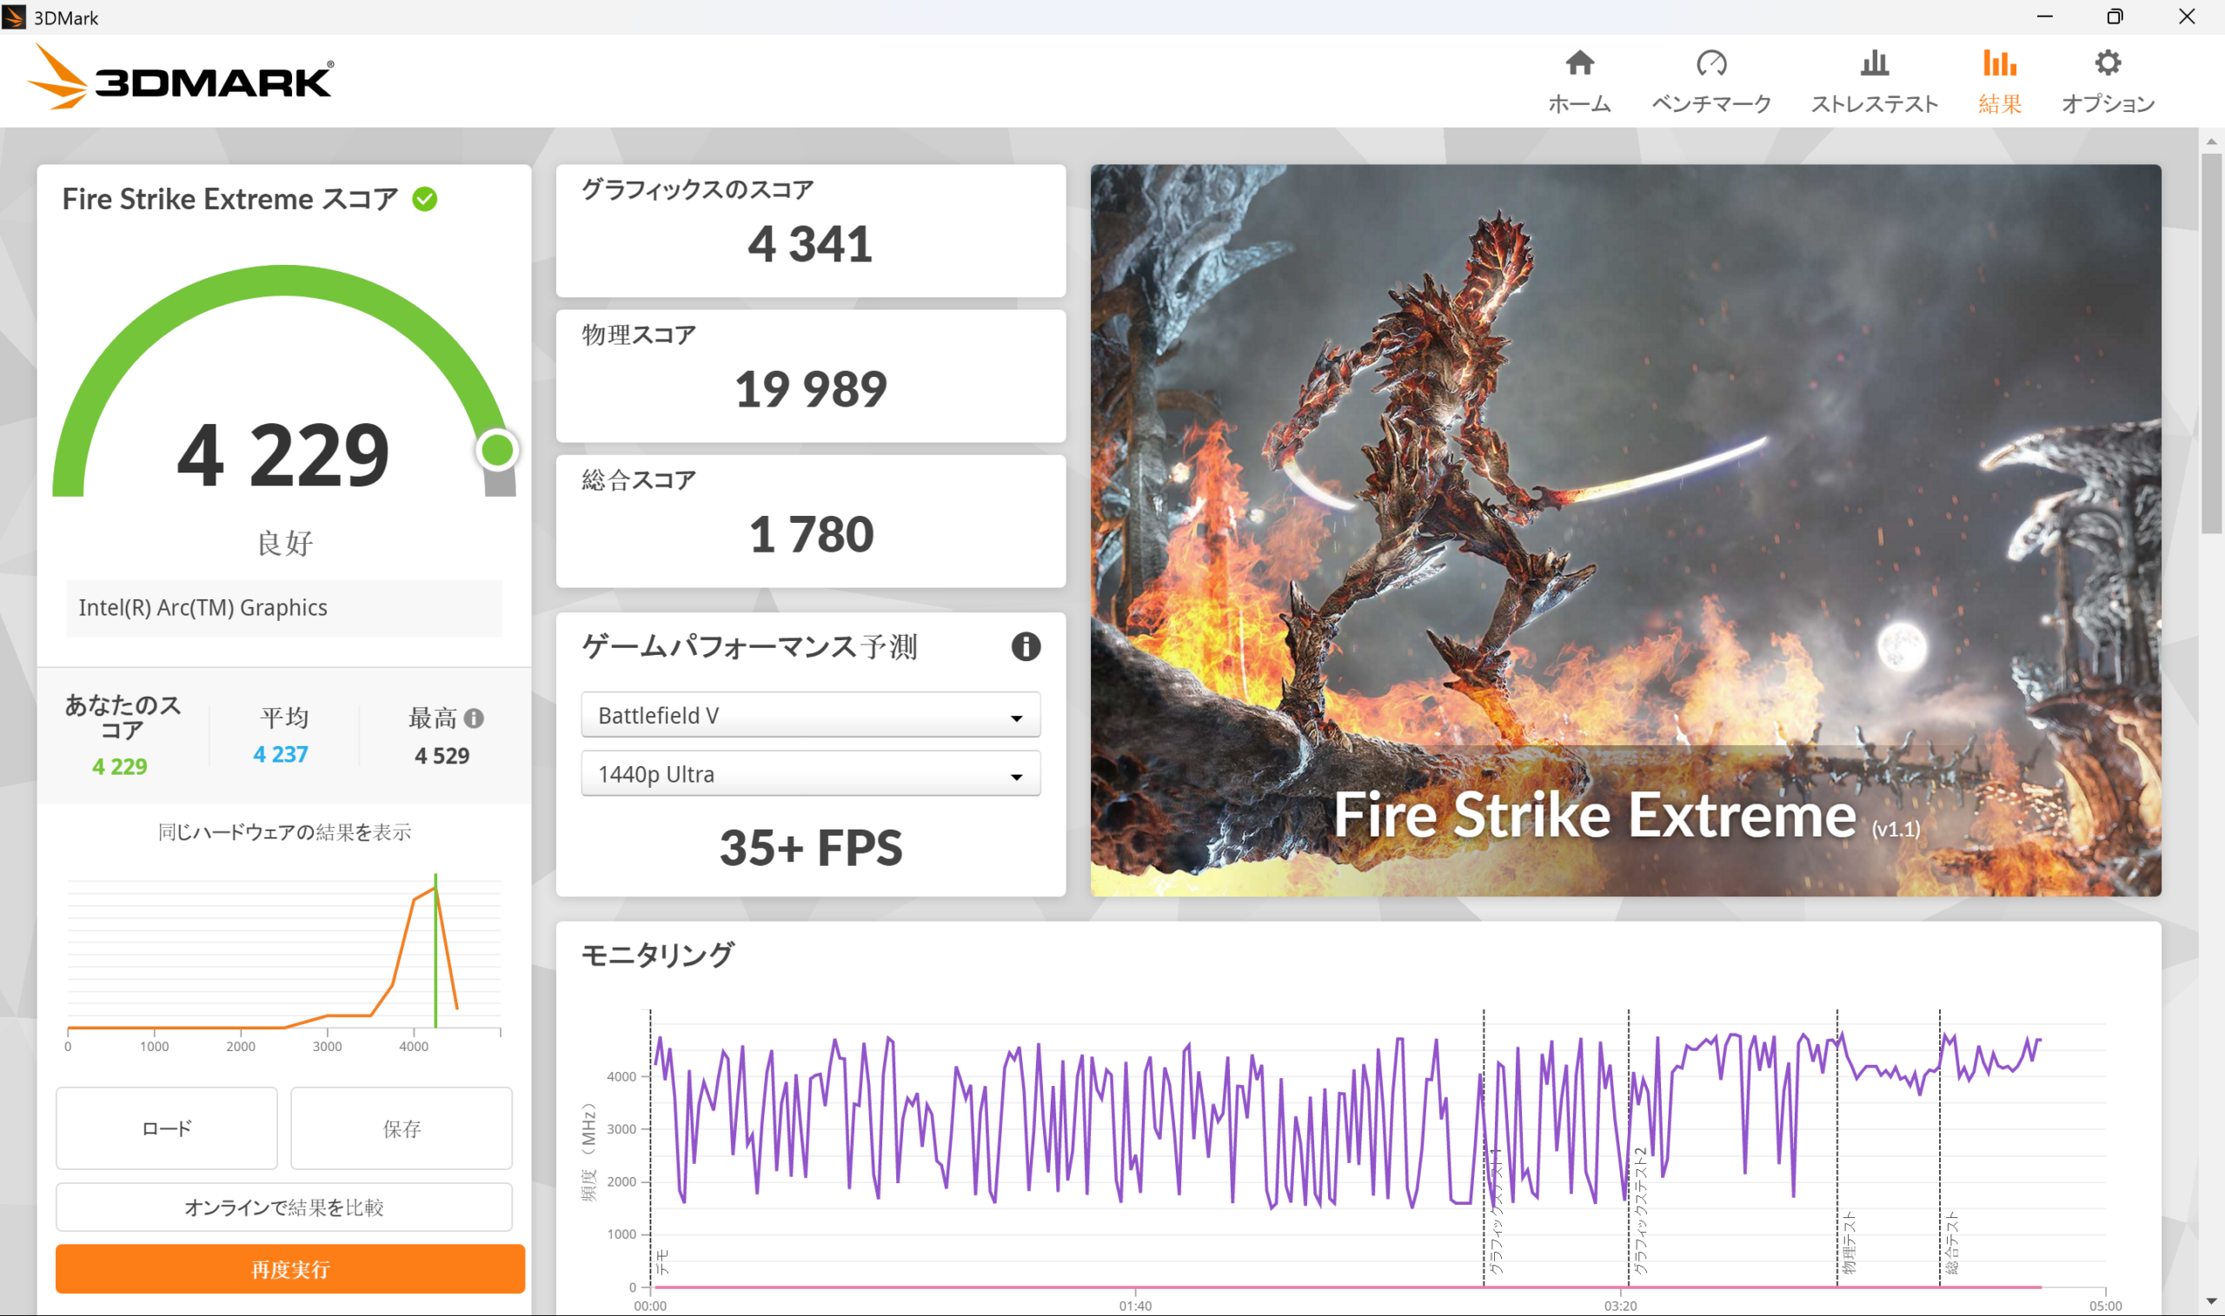2225x1316 pixels.
Task: Click the Home house icon
Action: tap(1579, 63)
